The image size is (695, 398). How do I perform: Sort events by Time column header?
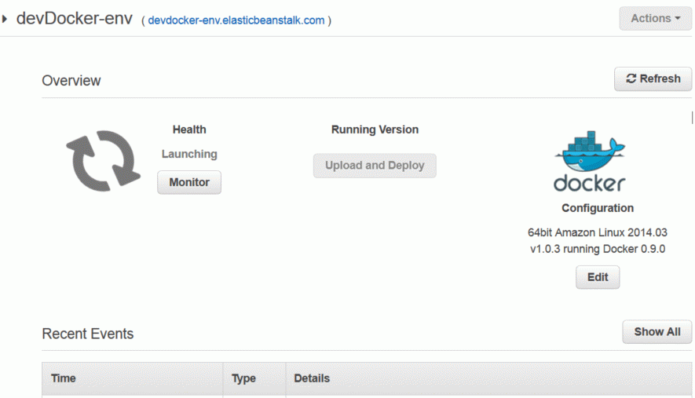pos(132,378)
